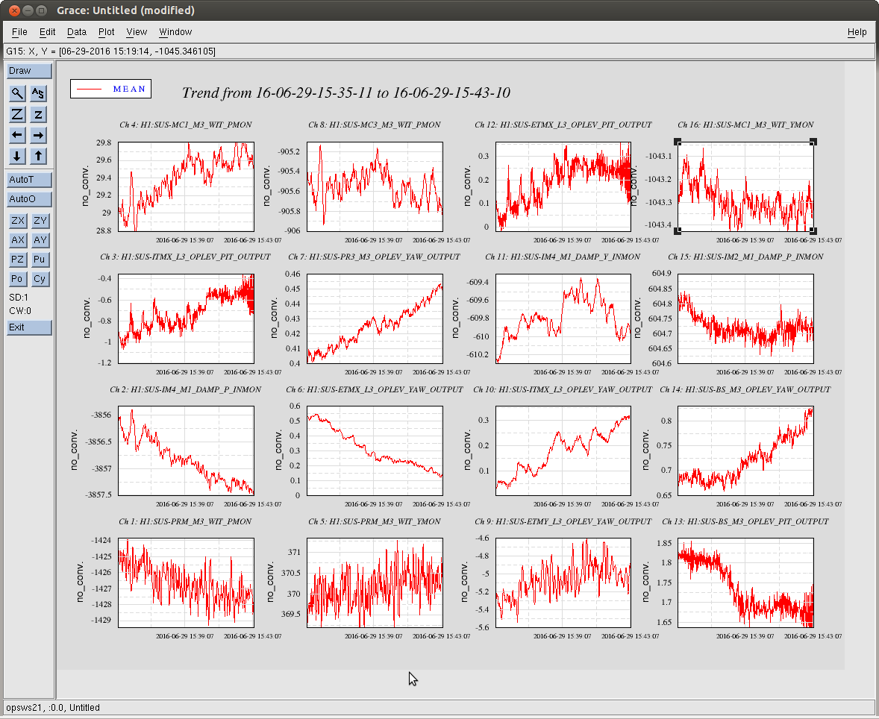Select the Ch 10 ITMX_L3_OPLEV_YAW graph
Image resolution: width=879 pixels, height=719 pixels.
(x=563, y=450)
